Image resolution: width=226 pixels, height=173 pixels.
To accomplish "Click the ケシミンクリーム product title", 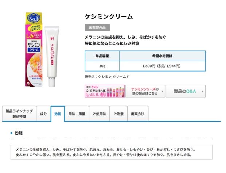I will point(109,16).
